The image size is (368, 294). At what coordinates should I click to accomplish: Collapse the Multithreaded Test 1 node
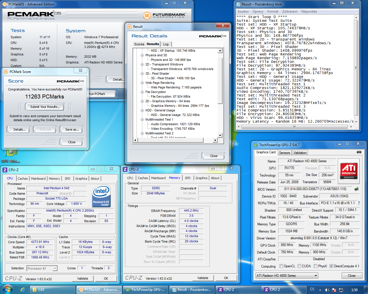142,119
